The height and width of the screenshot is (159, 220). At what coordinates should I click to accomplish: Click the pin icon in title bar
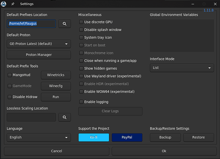coord(13,4)
